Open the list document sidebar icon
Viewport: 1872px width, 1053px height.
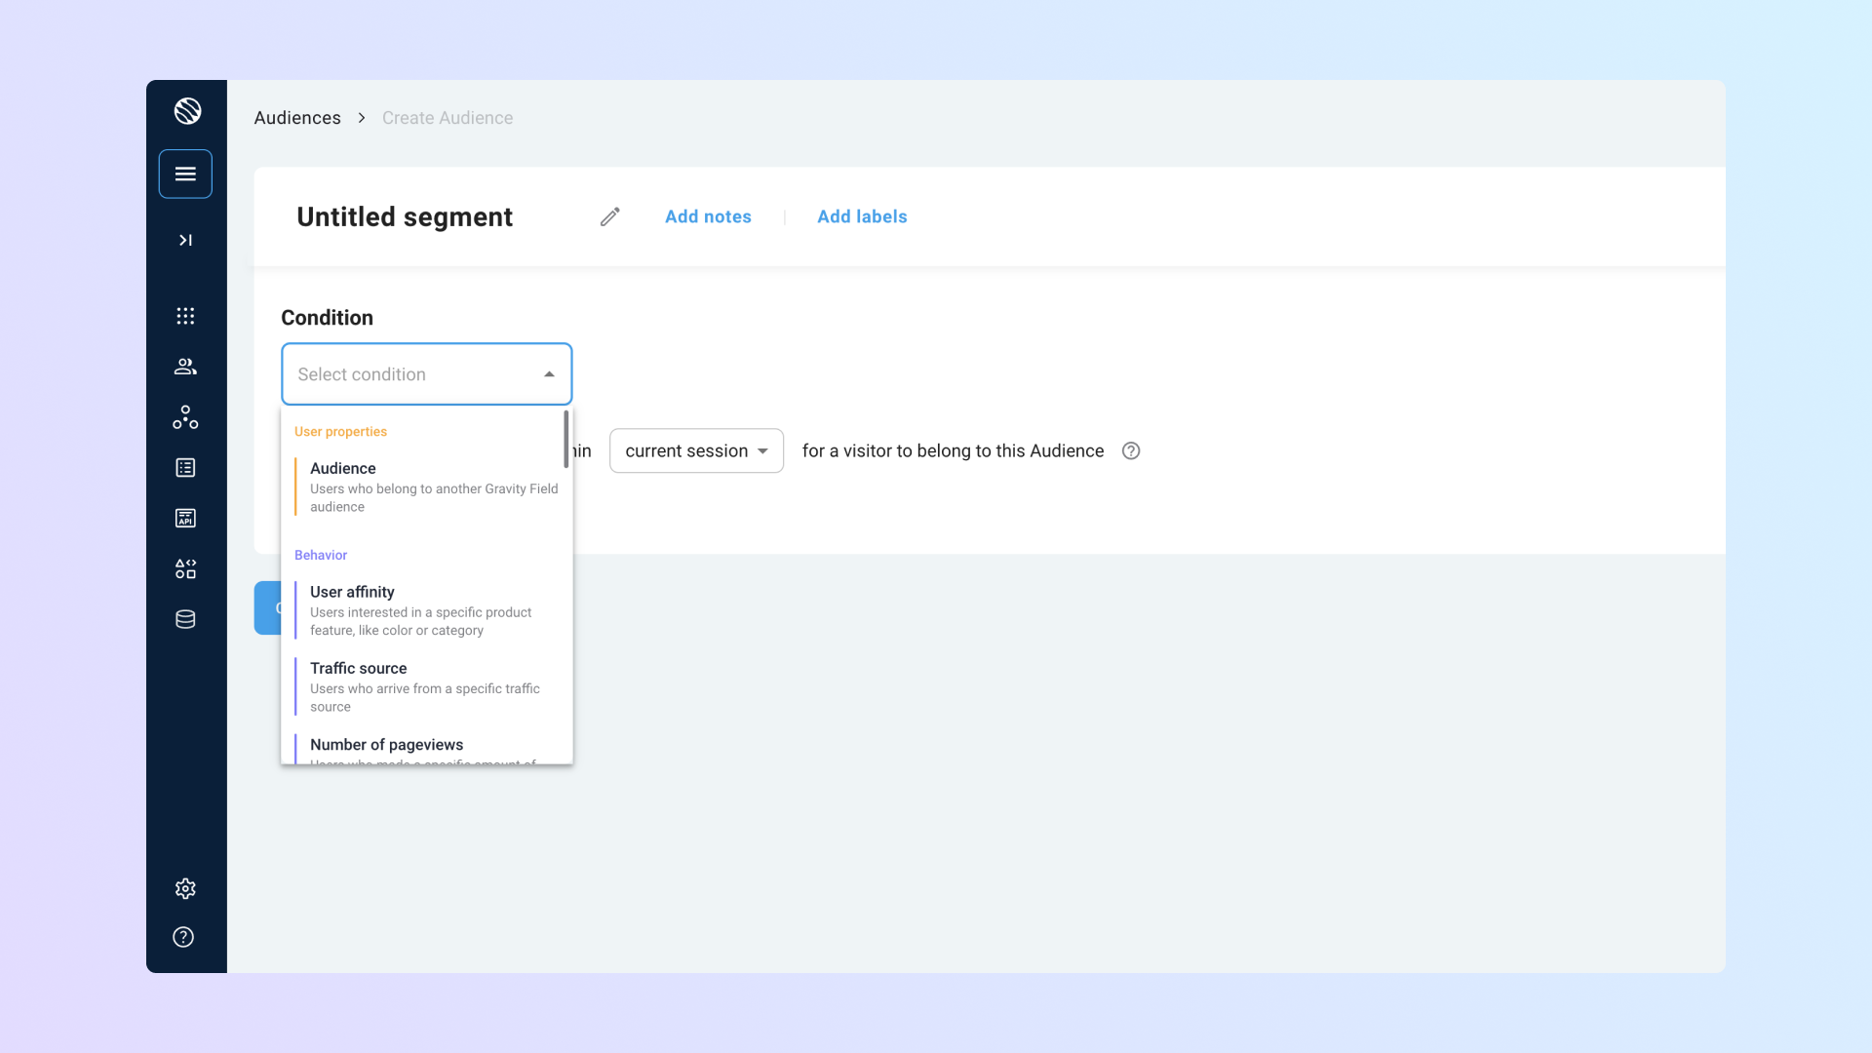point(185,468)
